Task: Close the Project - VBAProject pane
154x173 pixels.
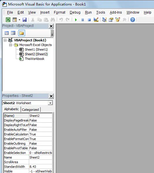Action: click(51, 26)
